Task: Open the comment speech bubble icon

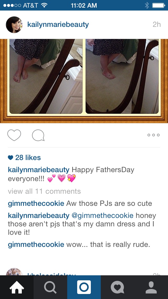Action: click(x=38, y=135)
